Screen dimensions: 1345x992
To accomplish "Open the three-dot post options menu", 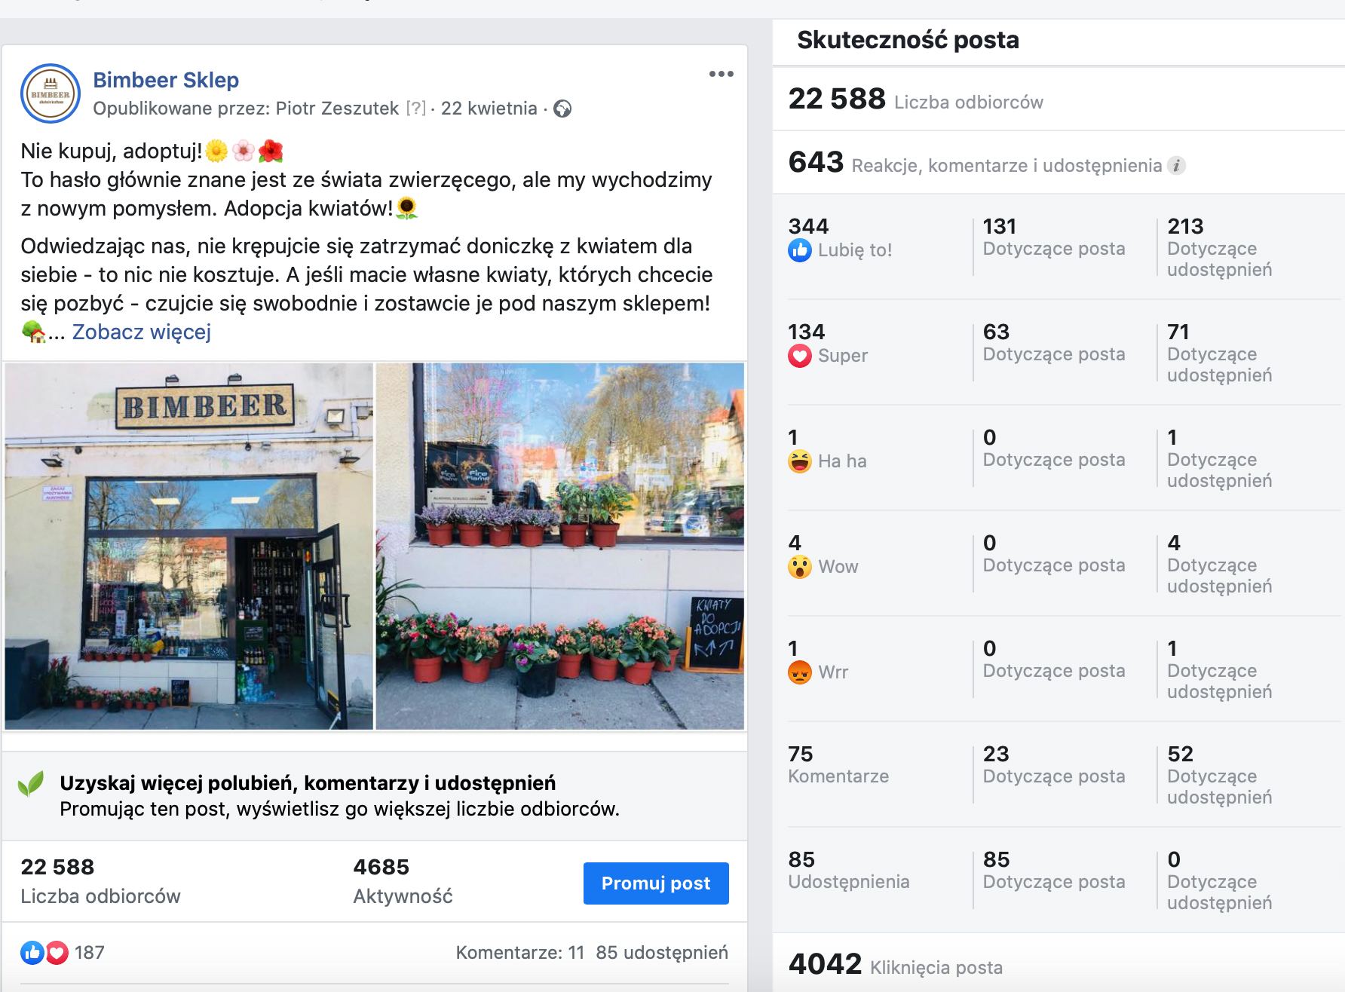I will 721,74.
